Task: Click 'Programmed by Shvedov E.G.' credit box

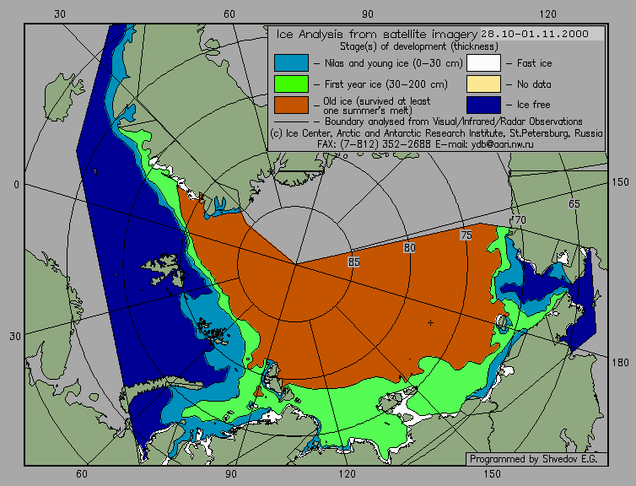Action: pos(536,459)
